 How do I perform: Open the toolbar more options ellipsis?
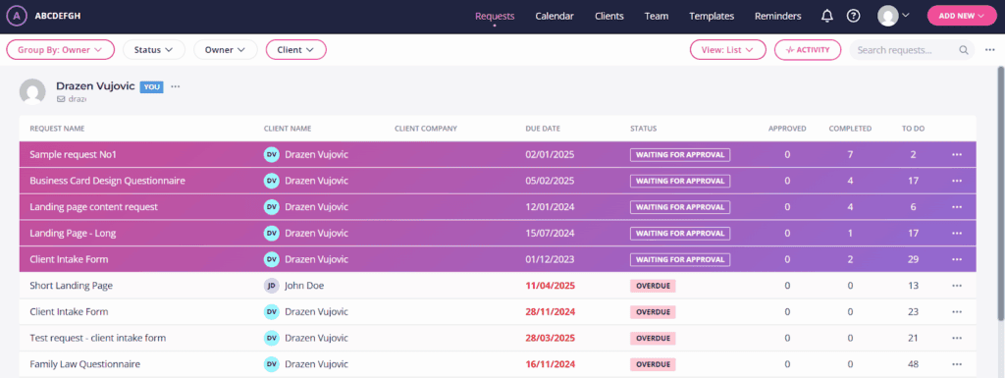(990, 50)
